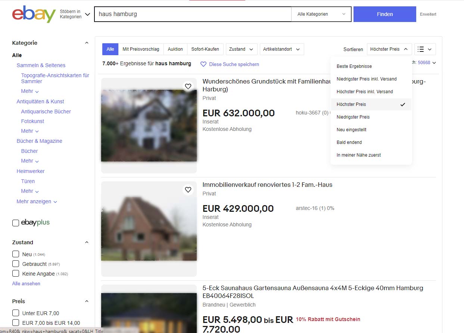Open Bücher & Magazine category
Screen dimensions: 464x333
pos(40,141)
